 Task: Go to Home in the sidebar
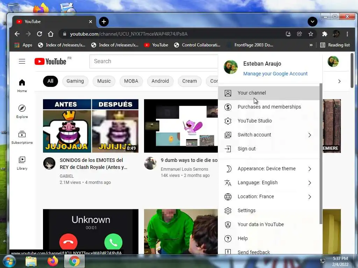point(22,86)
